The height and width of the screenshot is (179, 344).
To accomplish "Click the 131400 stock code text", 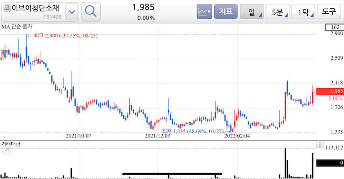I will pos(53,17).
